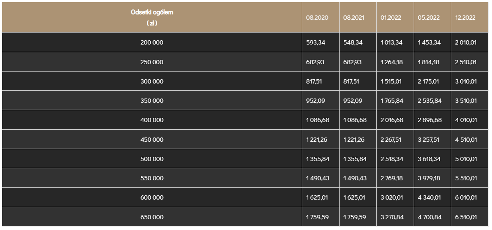Click the 200 000 row label
Screen dimensions: 492x230
[152, 42]
